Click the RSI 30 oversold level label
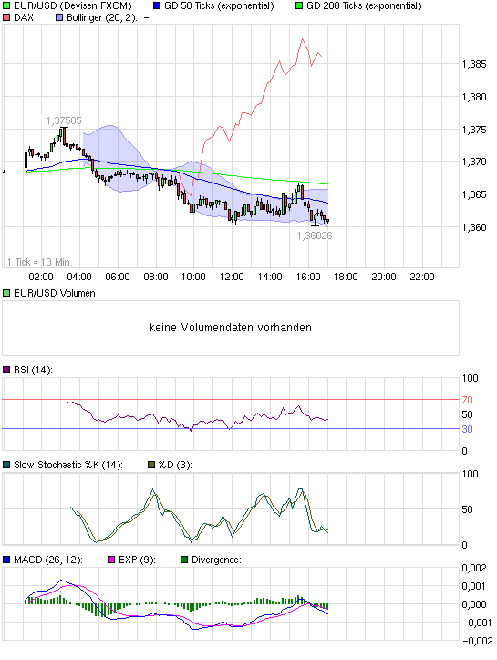This screenshot has width=497, height=660. (x=468, y=429)
